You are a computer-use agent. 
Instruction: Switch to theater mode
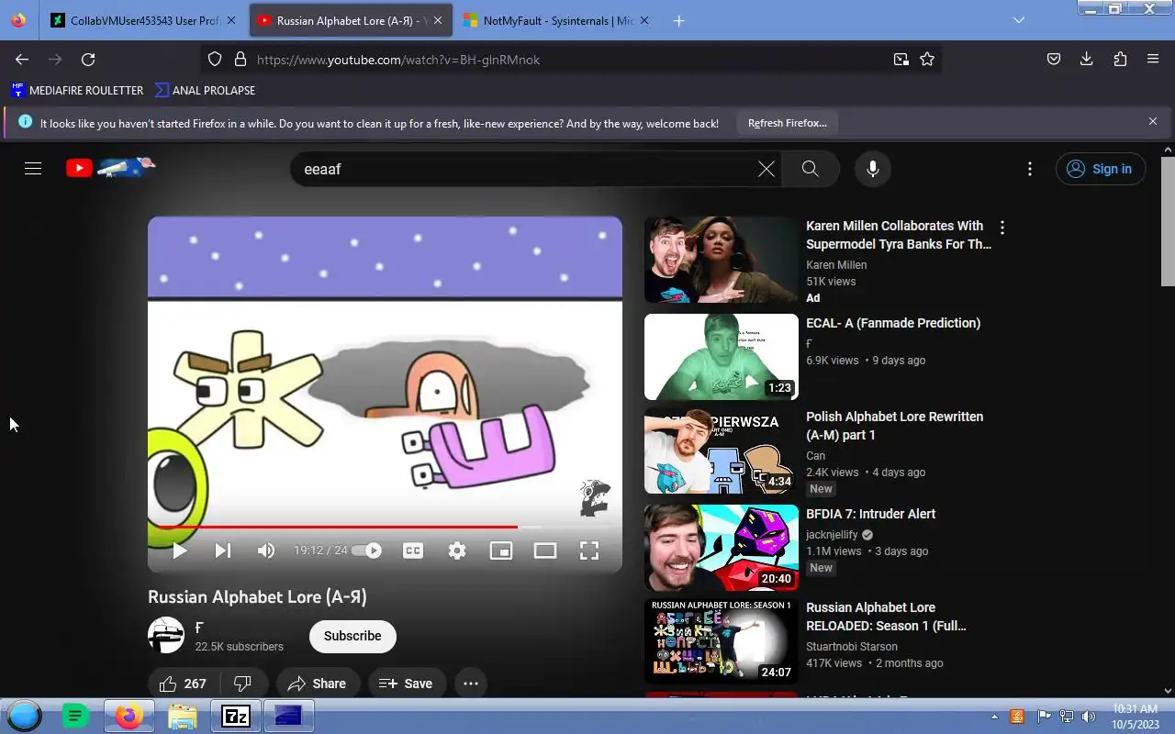[x=545, y=550]
